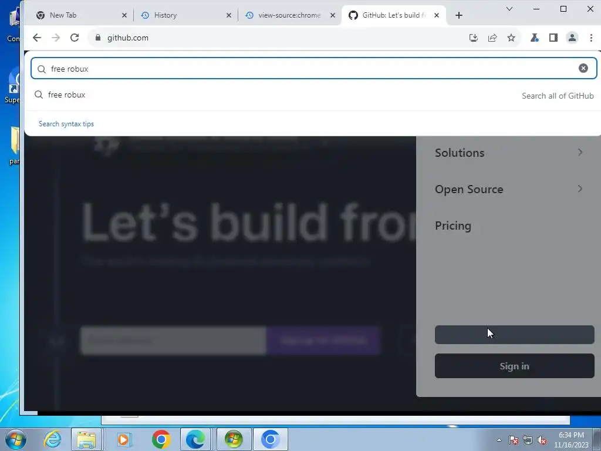Image resolution: width=601 pixels, height=451 pixels.
Task: Select the GitHub: Let's build tab
Action: (x=394, y=15)
